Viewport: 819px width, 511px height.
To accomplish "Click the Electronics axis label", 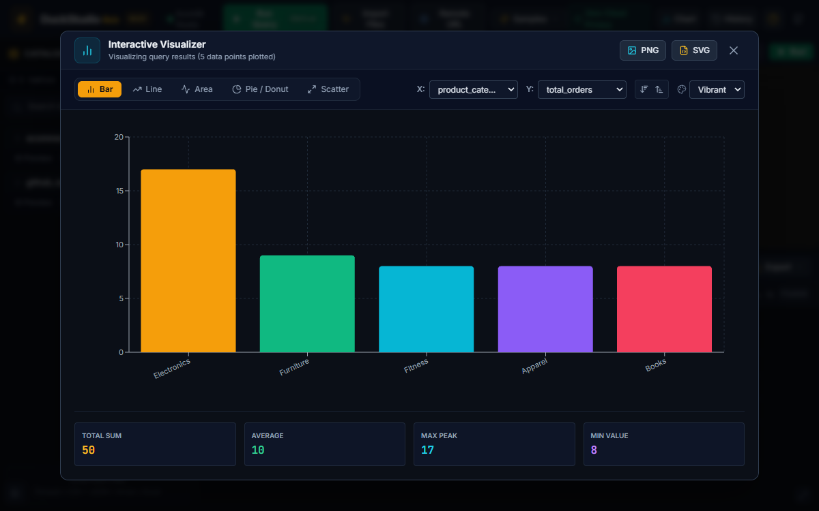I will click(x=172, y=369).
